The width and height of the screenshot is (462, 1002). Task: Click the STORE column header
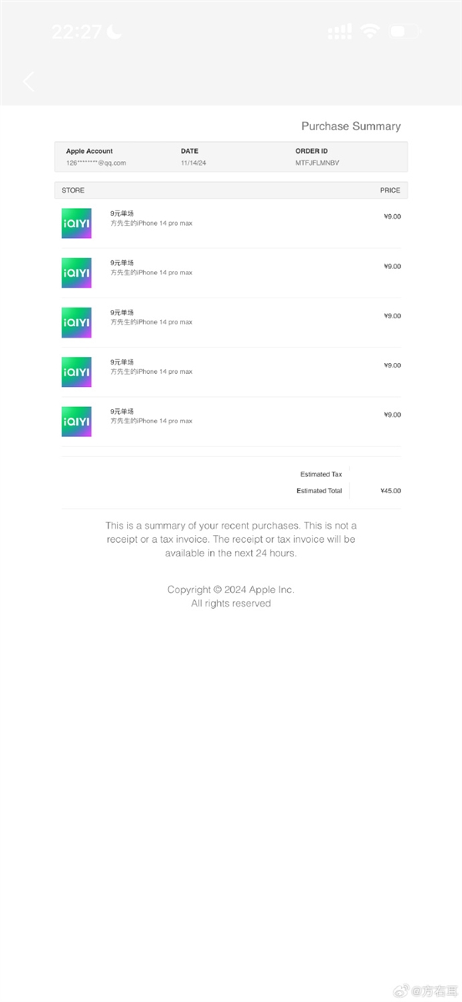(x=73, y=190)
